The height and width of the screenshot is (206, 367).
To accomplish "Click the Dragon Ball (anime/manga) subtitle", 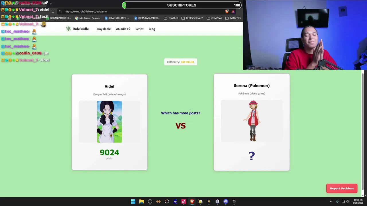I will 110,94.
